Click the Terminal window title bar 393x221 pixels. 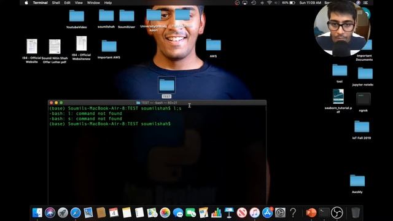click(157, 103)
